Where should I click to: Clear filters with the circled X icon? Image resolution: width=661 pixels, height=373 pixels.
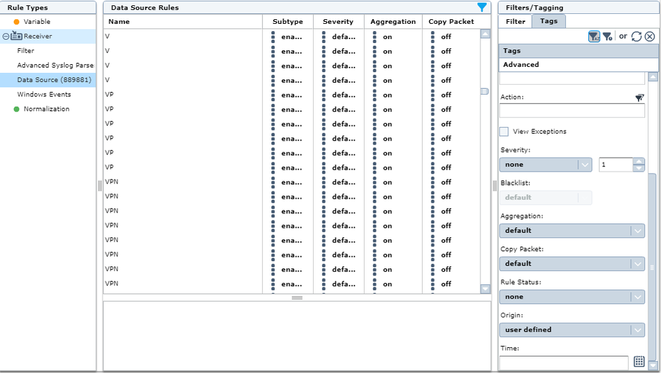tap(650, 36)
